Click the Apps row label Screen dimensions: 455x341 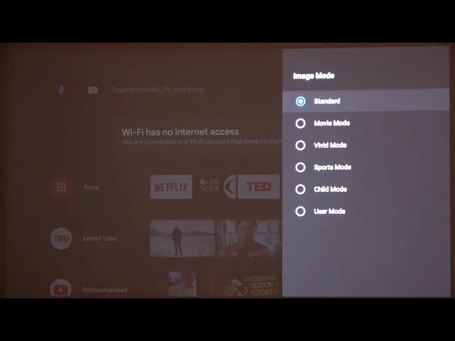pos(91,188)
